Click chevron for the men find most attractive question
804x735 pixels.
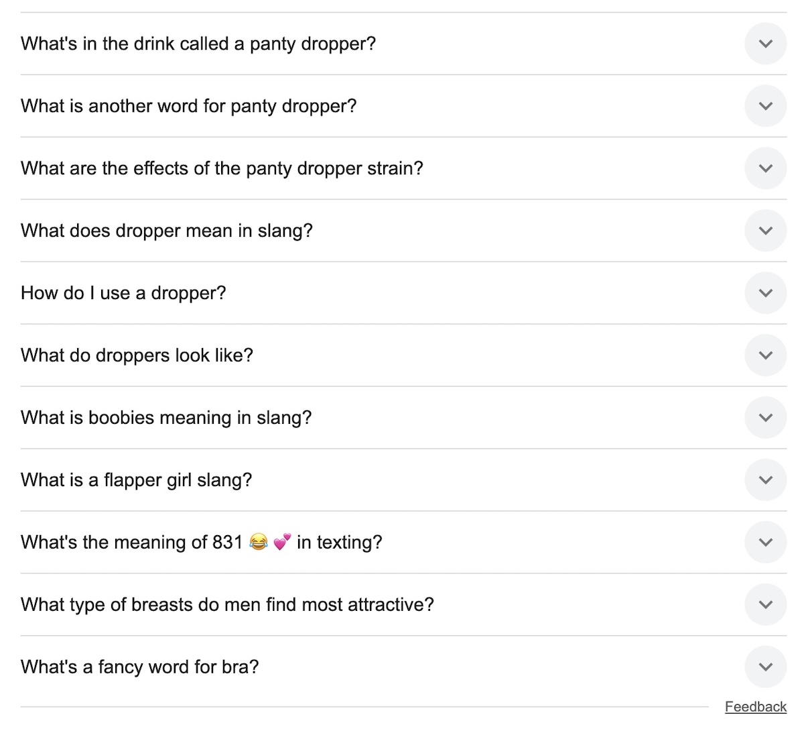[765, 605]
